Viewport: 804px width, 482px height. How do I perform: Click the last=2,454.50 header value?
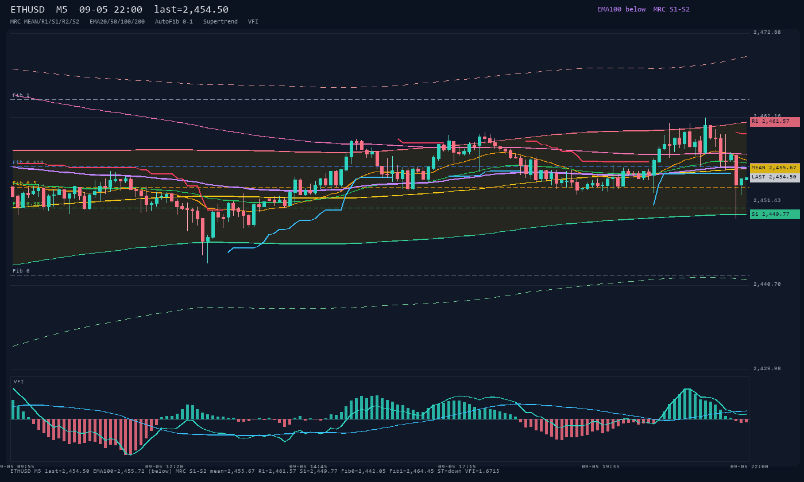(191, 9)
